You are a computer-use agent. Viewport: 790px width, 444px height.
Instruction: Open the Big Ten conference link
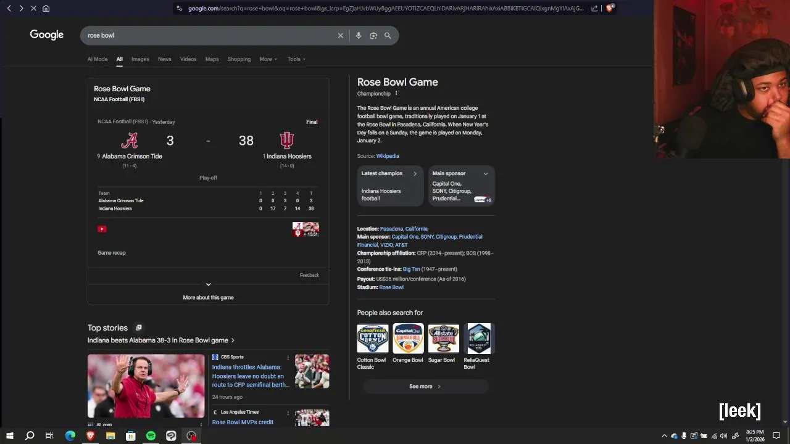tap(411, 269)
